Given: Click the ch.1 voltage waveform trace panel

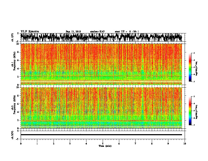Looking at the screenshot, I should pyautogui.click(x=101, y=37).
